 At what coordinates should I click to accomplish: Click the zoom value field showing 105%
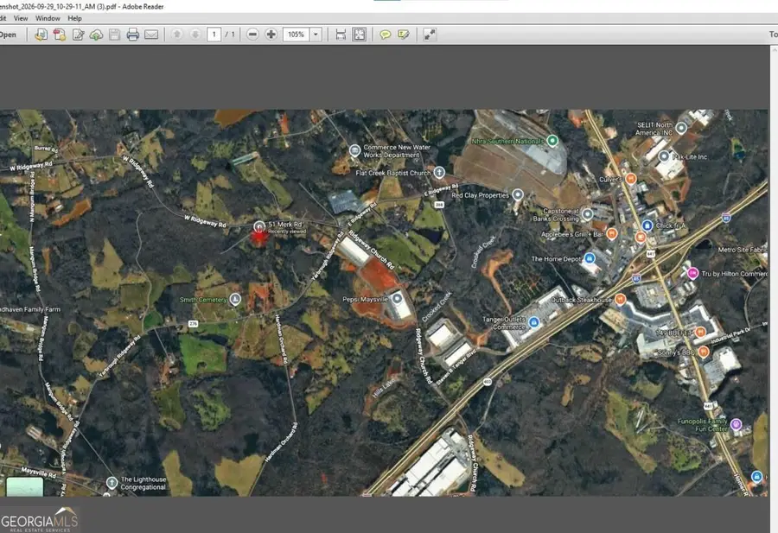297,35
